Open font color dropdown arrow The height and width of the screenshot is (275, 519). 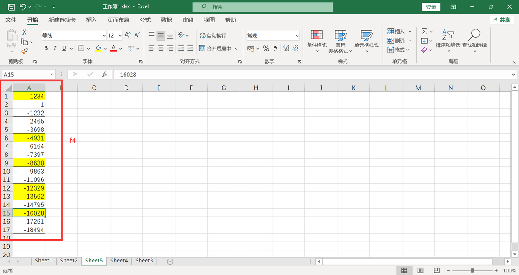[x=121, y=48]
